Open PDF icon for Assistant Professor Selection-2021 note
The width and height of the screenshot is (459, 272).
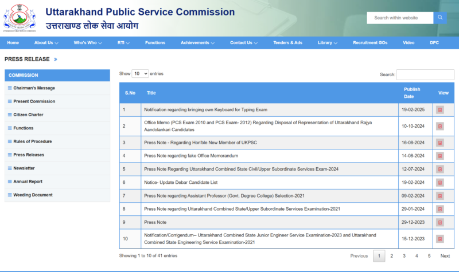click(440, 196)
